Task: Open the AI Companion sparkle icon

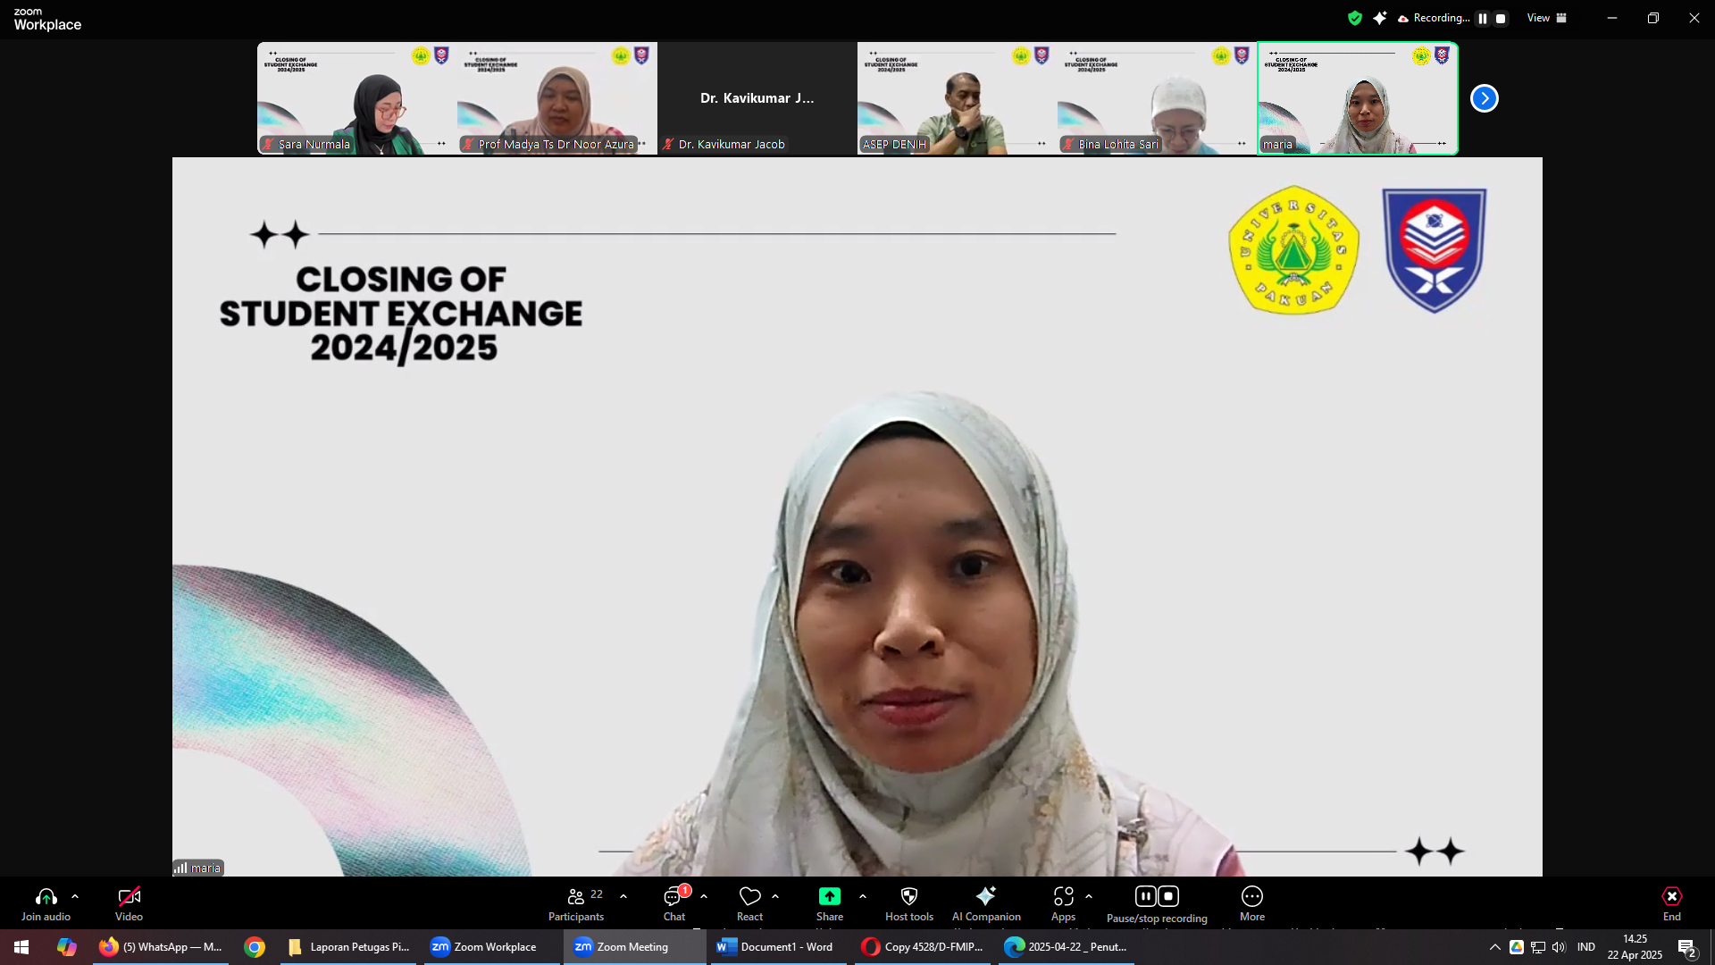Action: (986, 896)
